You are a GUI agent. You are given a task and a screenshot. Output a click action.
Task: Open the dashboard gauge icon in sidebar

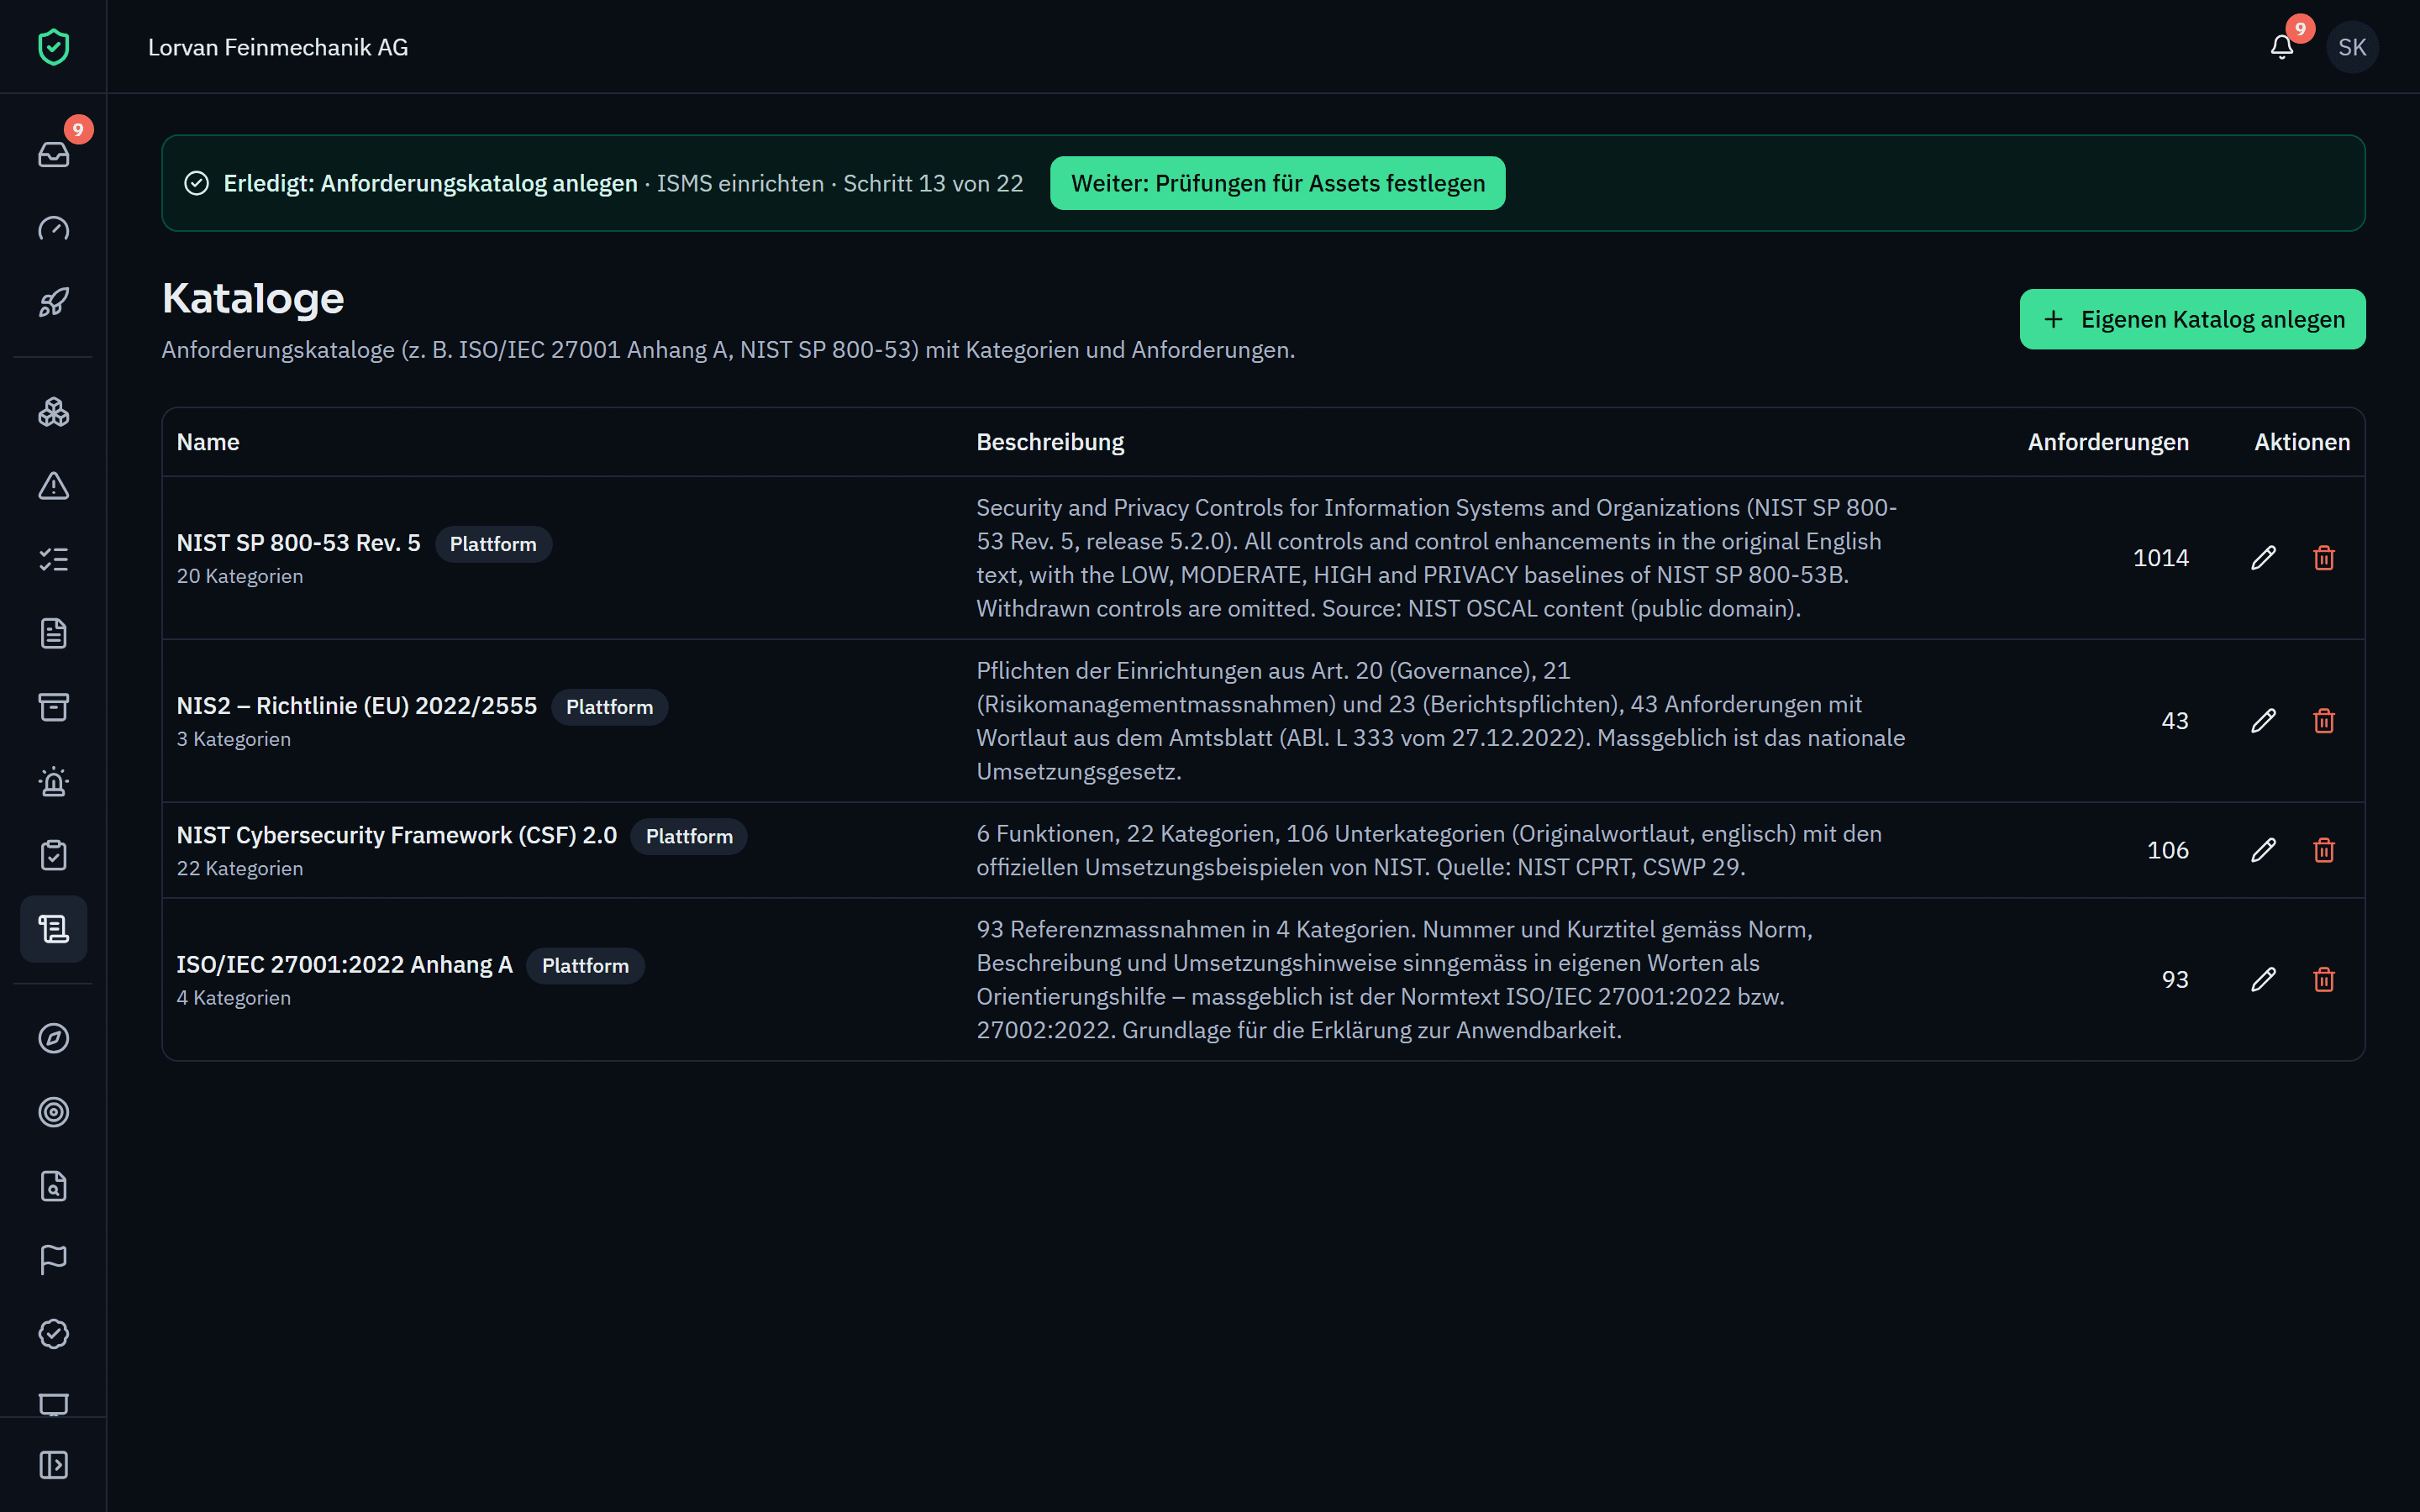click(53, 228)
